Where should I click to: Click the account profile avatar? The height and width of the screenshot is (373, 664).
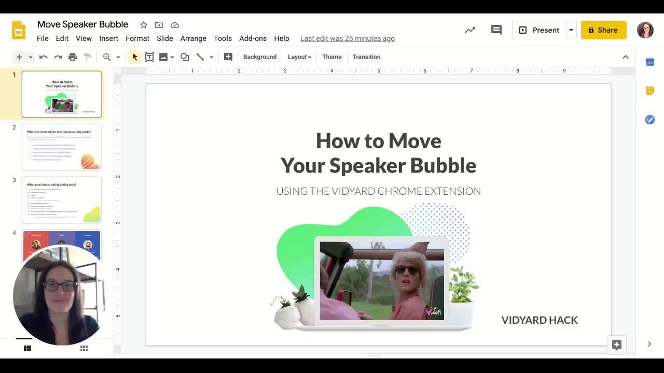[x=645, y=30]
